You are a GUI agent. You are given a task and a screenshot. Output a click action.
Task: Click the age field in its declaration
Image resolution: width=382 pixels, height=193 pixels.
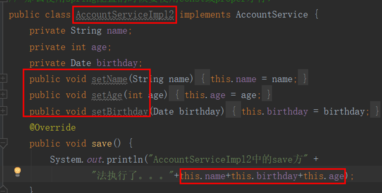(99, 47)
